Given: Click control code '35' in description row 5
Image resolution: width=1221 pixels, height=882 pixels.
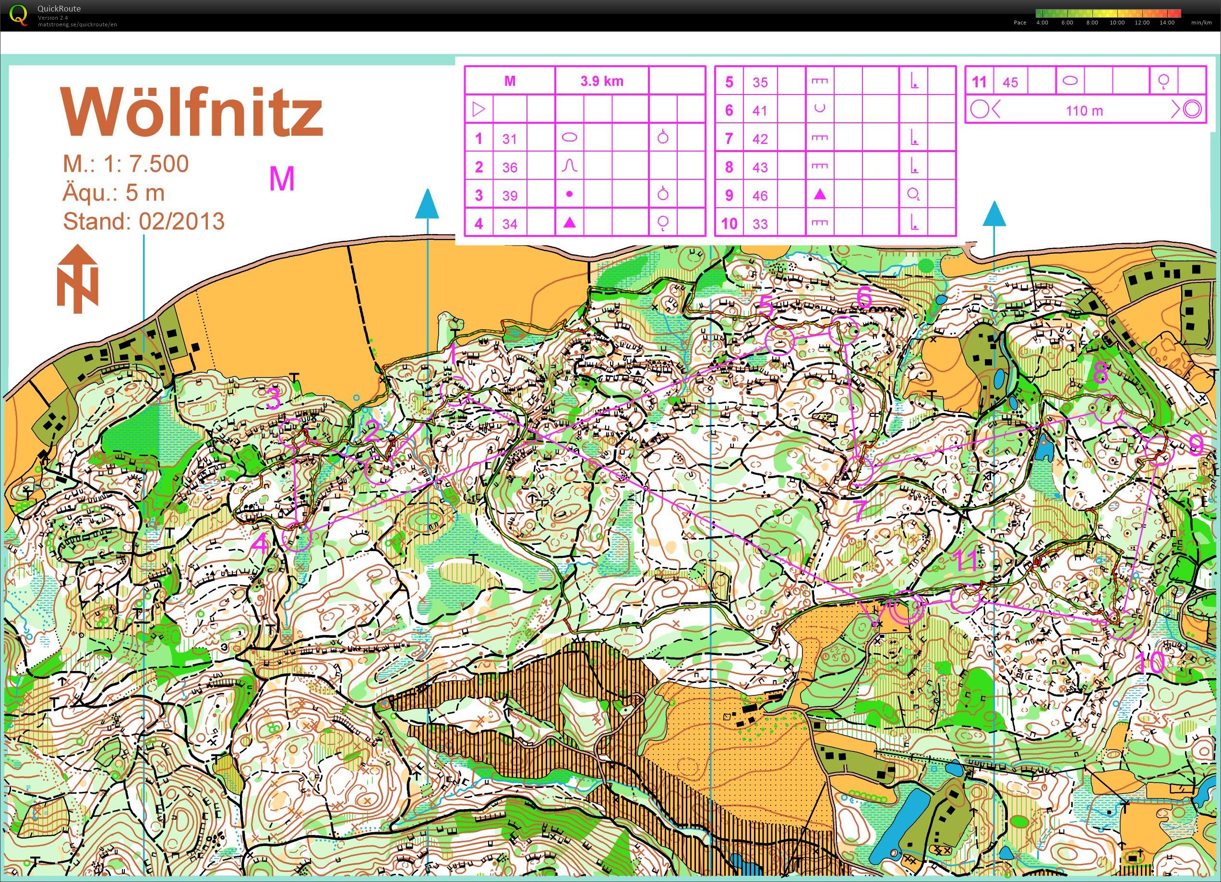Looking at the screenshot, I should (760, 82).
